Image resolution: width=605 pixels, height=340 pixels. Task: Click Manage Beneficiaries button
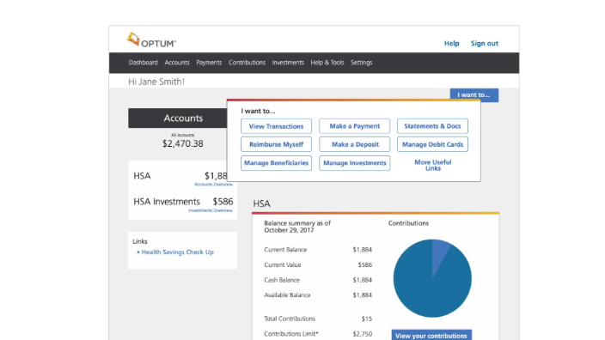(x=276, y=163)
